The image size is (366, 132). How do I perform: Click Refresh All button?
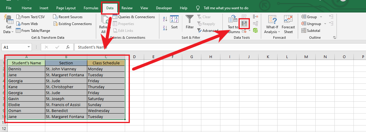click(104, 24)
